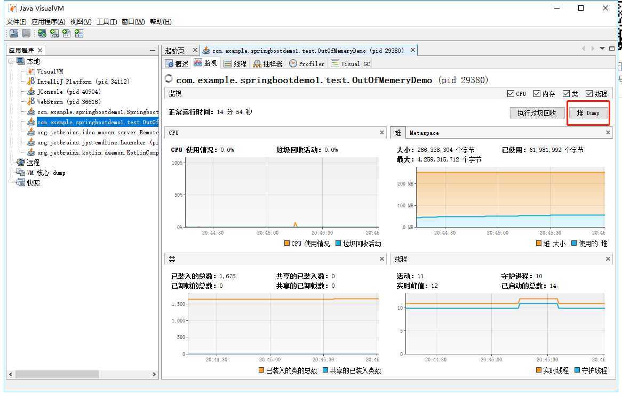This screenshot has width=622, height=396.
Task: Switch to the Metaspace chart tab
Action: [424, 133]
